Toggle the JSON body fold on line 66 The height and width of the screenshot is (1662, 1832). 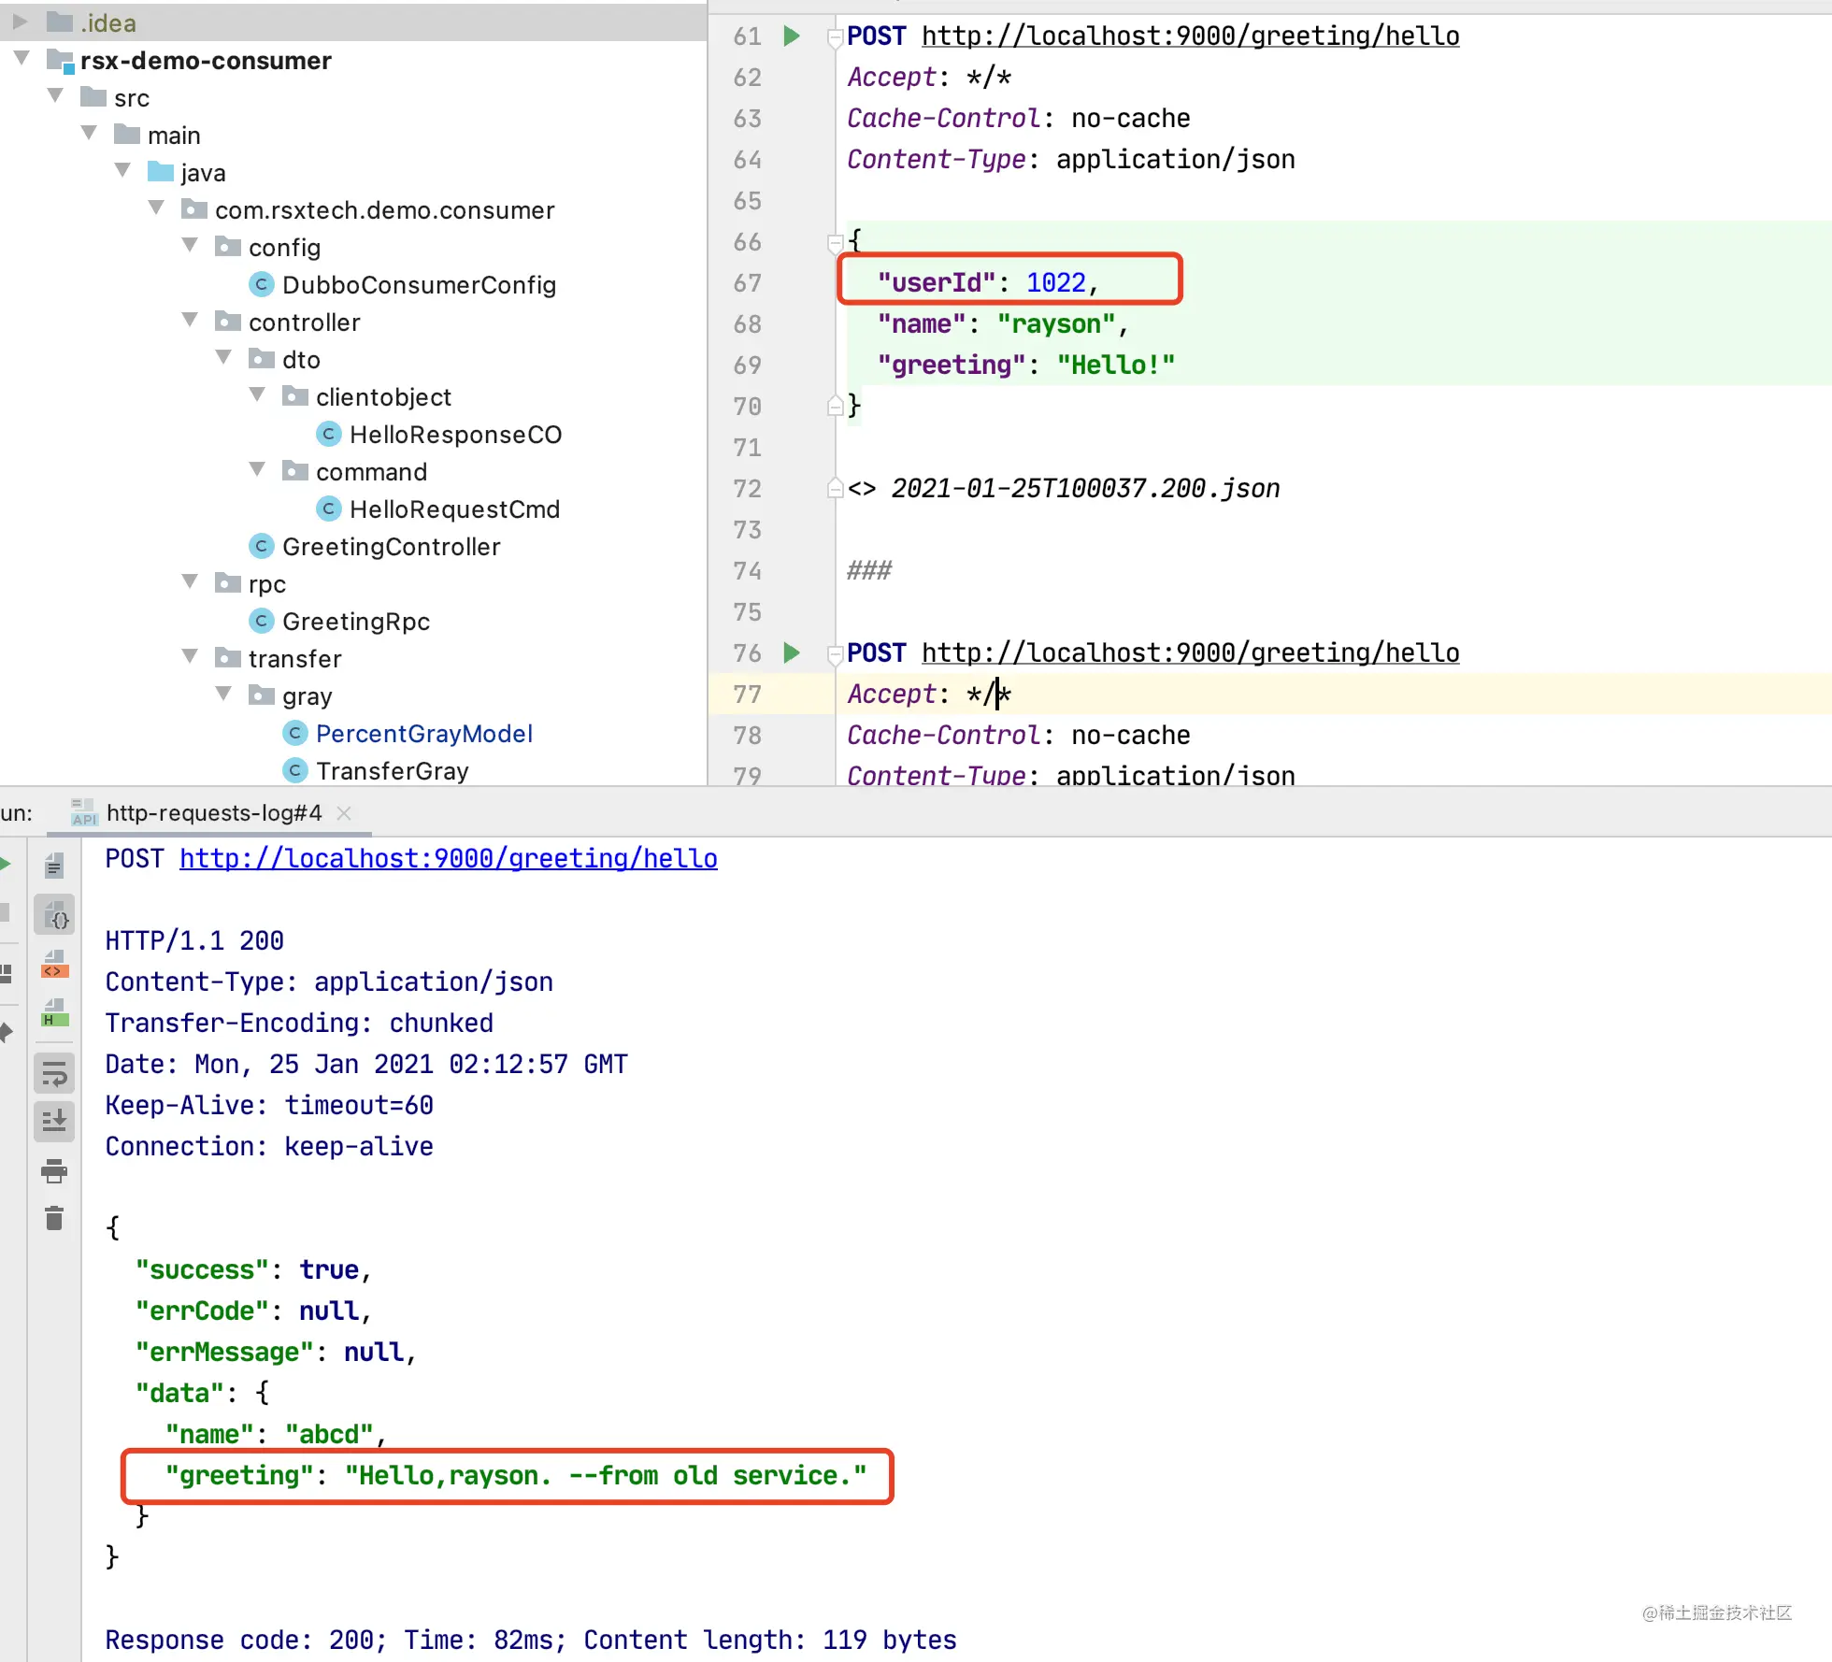tap(835, 243)
